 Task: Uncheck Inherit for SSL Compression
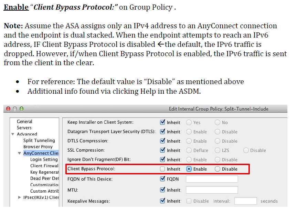point(162,150)
